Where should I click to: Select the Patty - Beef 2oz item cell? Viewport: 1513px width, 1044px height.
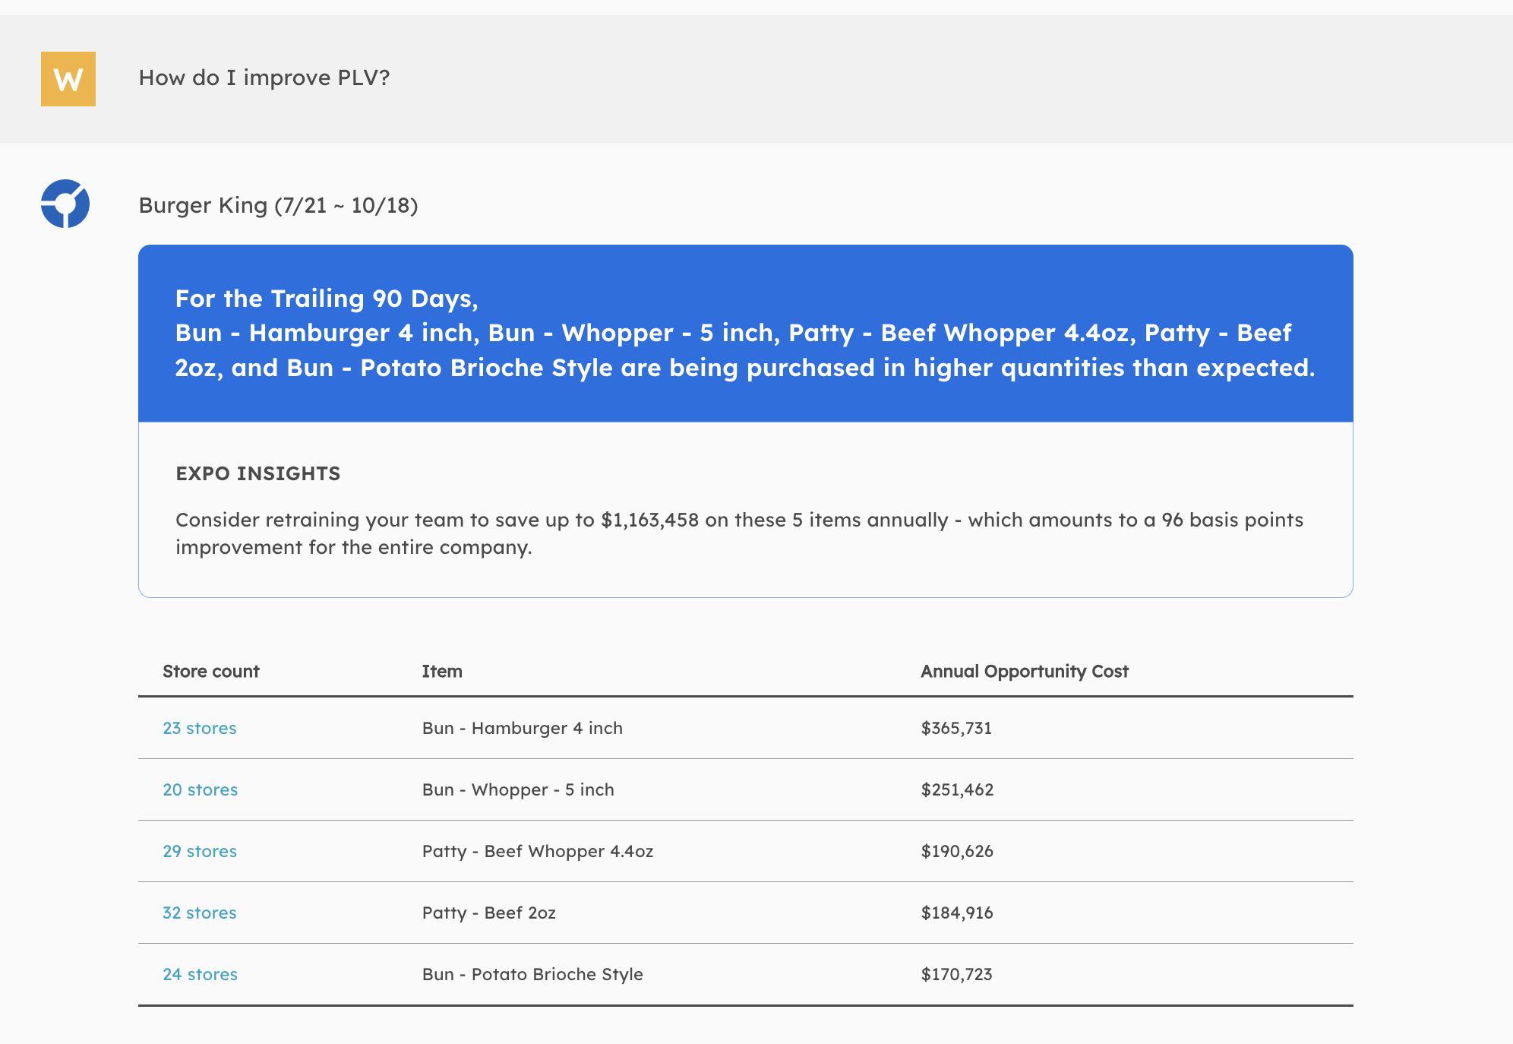coord(489,913)
